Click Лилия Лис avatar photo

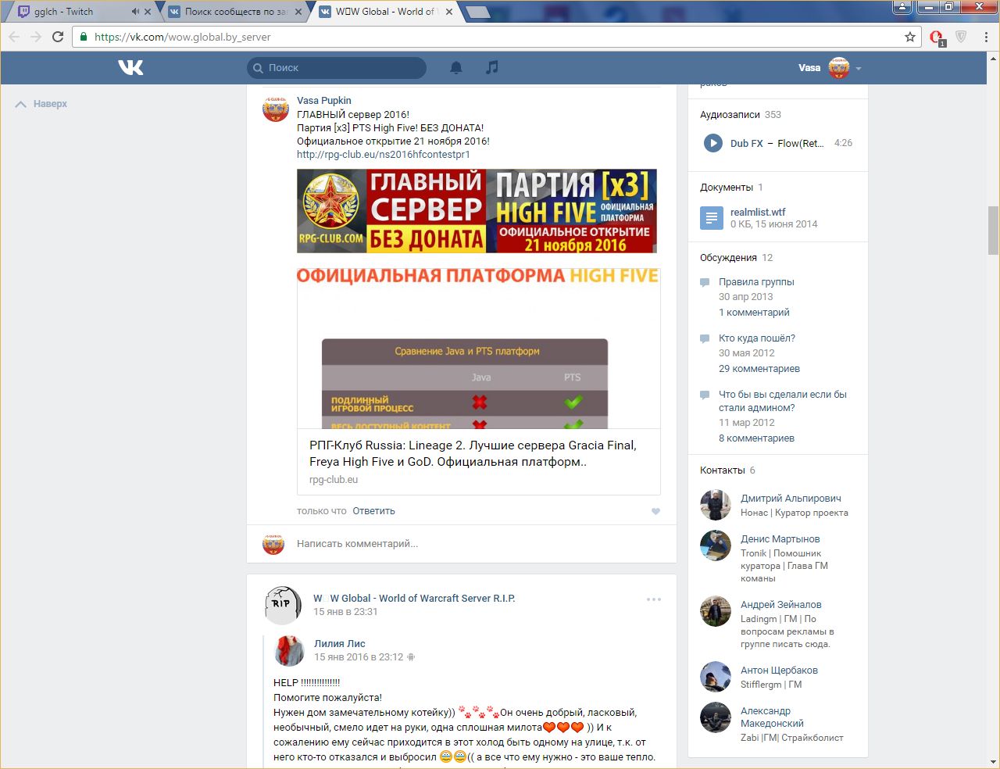tap(290, 650)
